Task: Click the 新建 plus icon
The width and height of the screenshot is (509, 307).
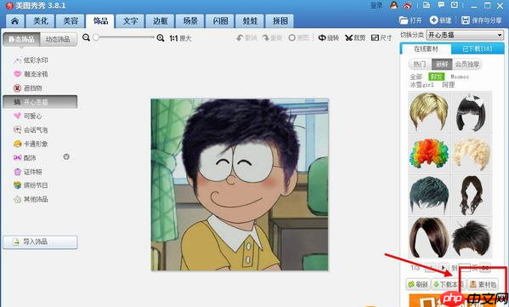Action: point(433,20)
